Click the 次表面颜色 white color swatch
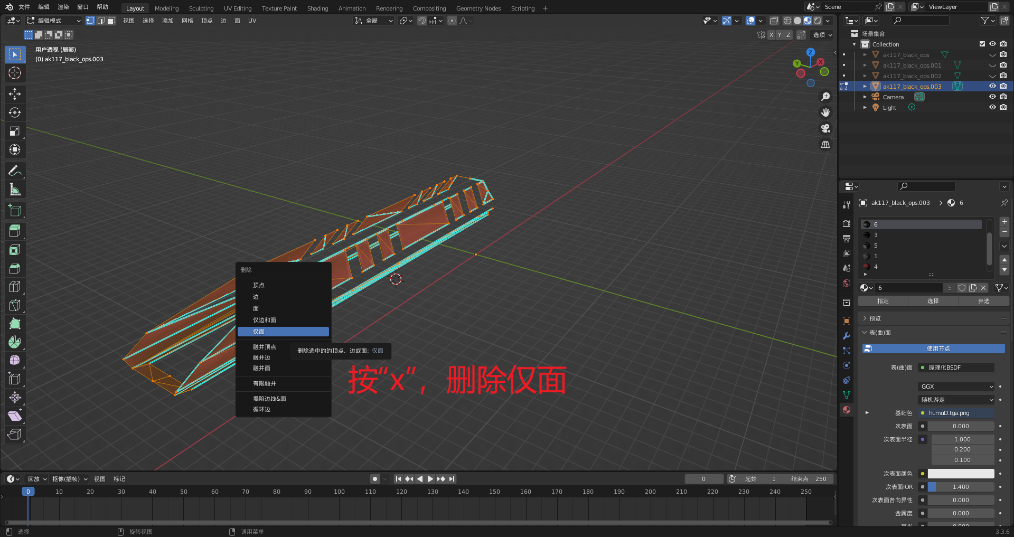Viewport: 1014px width, 537px height. (961, 474)
